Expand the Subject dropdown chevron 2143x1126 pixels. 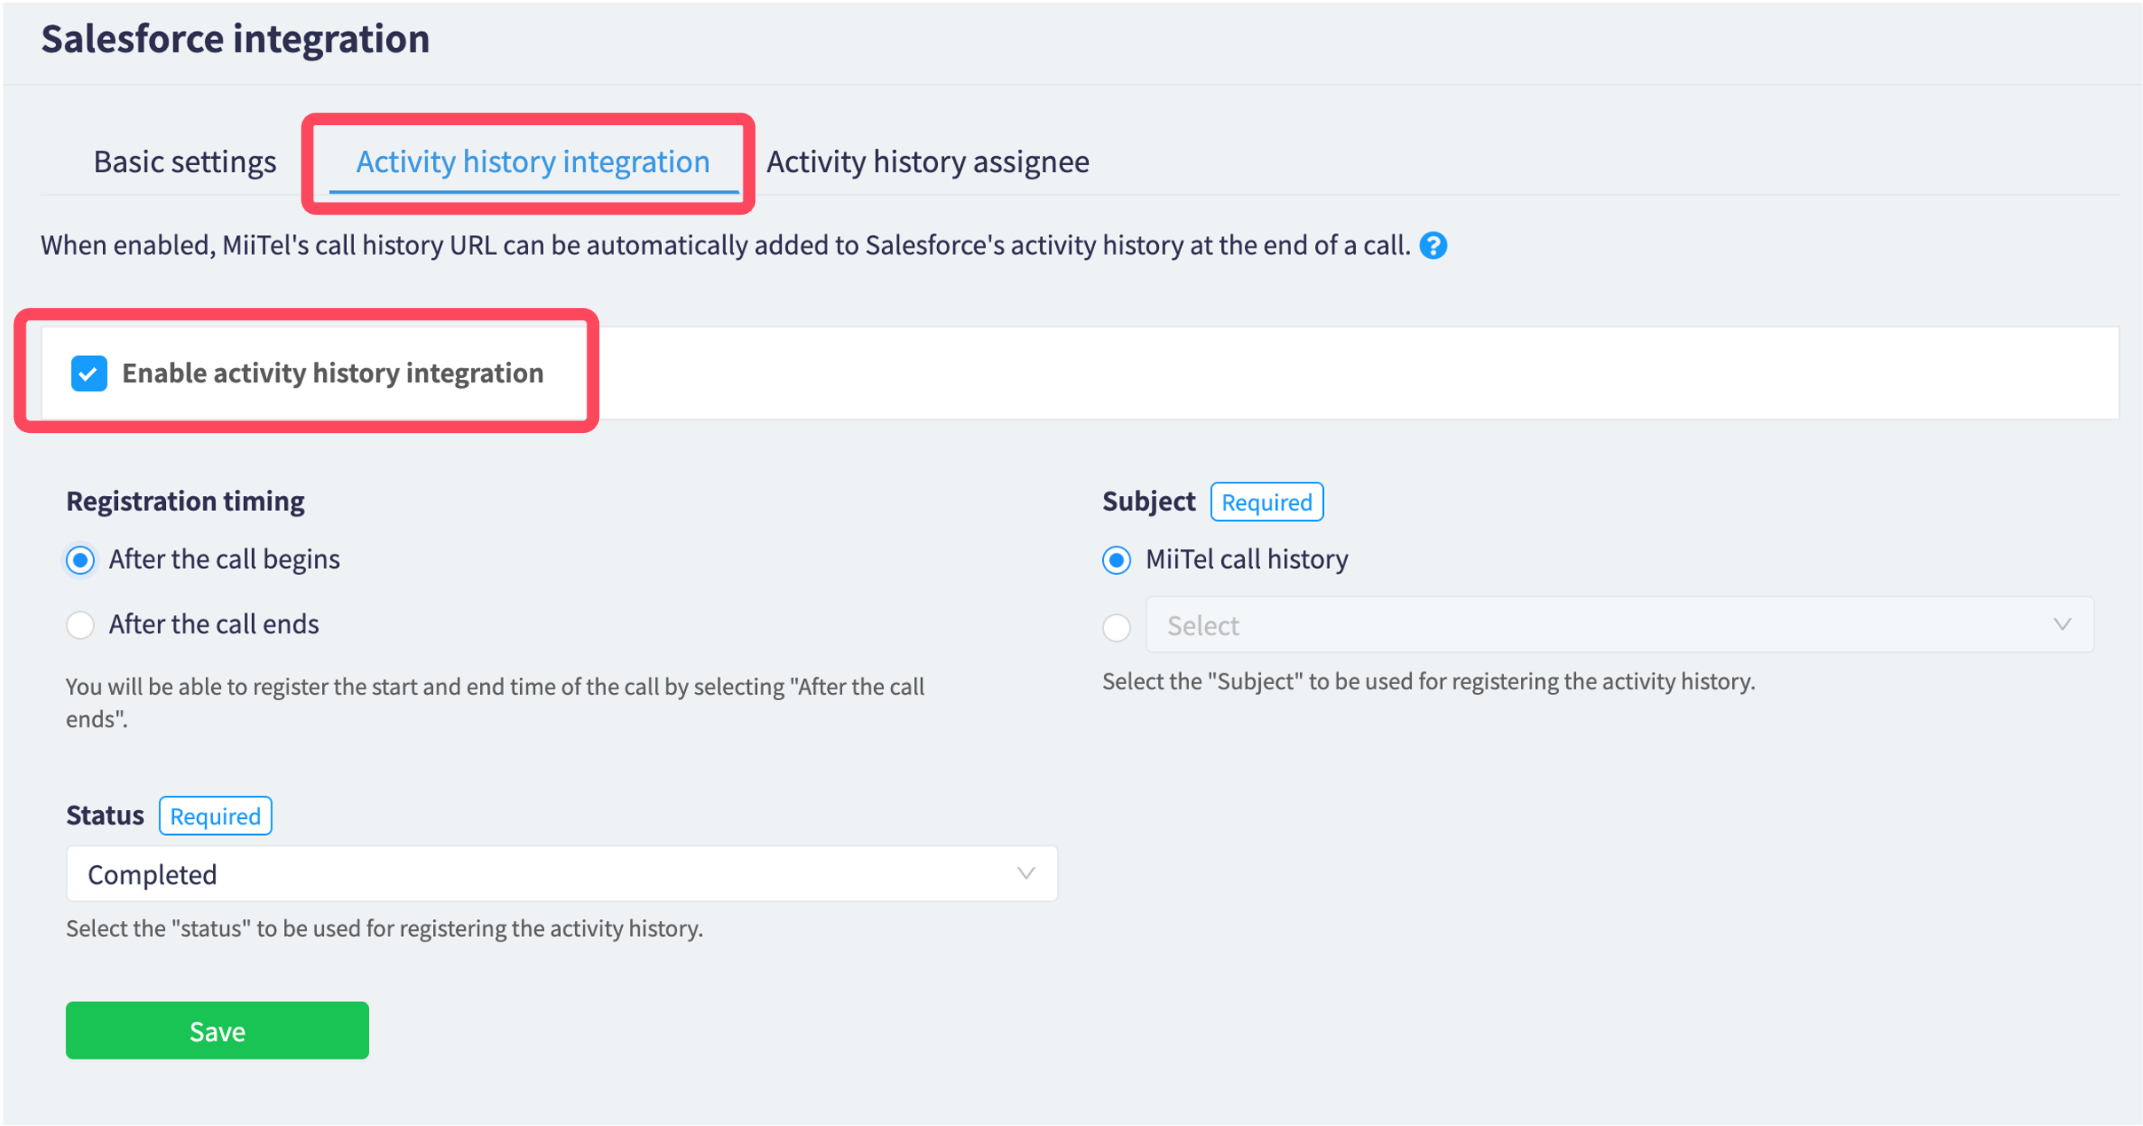tap(2062, 624)
